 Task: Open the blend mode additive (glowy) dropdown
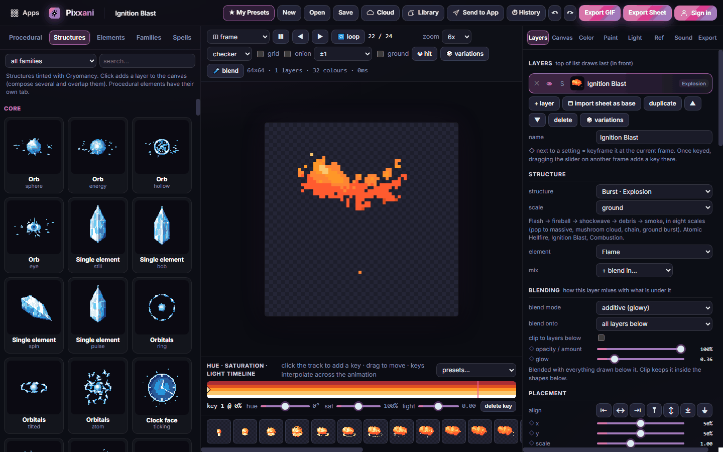click(654, 307)
